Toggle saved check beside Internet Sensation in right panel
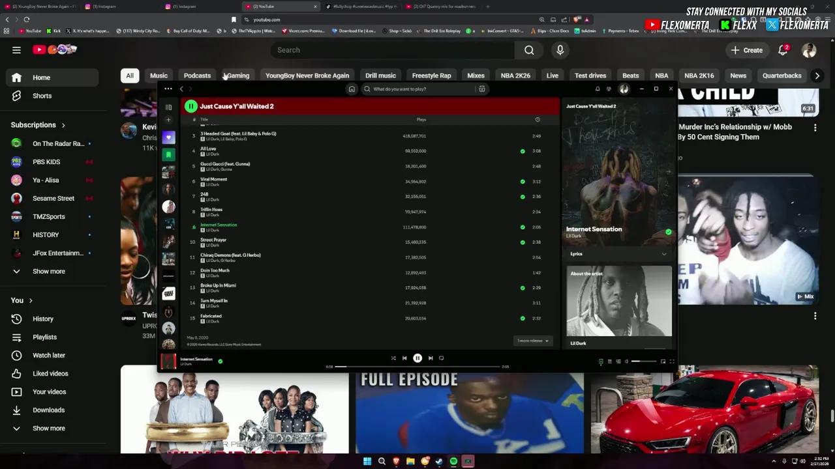The width and height of the screenshot is (835, 469). 668,232
